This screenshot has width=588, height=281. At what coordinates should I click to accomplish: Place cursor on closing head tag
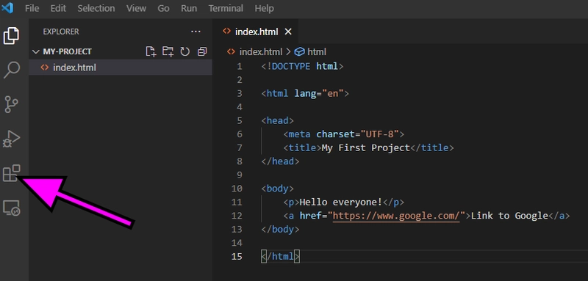(280, 161)
